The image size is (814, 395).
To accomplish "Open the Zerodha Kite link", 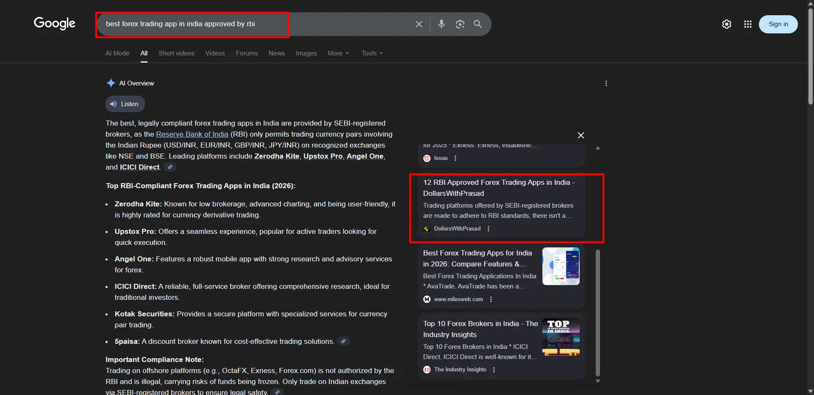I will pos(277,156).
